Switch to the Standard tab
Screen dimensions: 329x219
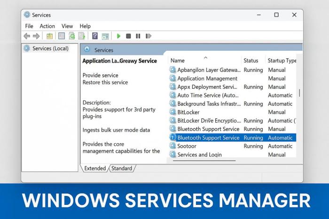[x=122, y=168]
